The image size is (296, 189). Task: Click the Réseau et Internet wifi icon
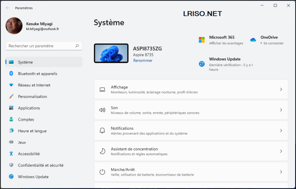[11, 85]
